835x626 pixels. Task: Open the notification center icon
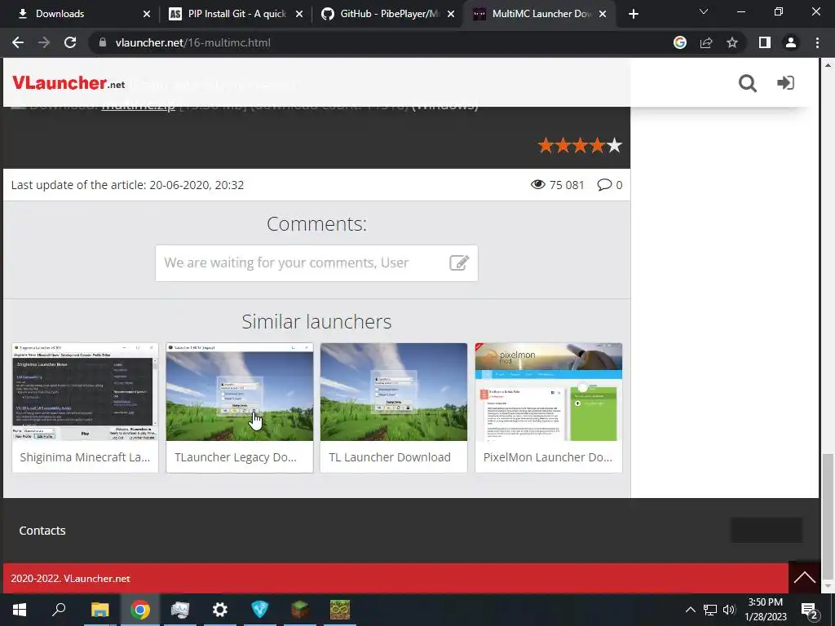[x=809, y=611]
